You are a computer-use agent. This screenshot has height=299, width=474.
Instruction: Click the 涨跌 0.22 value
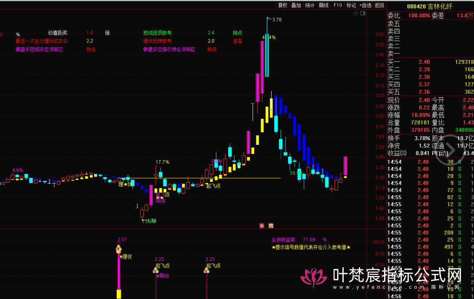(424, 108)
